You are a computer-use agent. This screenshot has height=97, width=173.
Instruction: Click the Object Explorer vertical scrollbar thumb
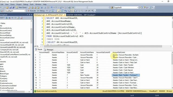point(31,36)
